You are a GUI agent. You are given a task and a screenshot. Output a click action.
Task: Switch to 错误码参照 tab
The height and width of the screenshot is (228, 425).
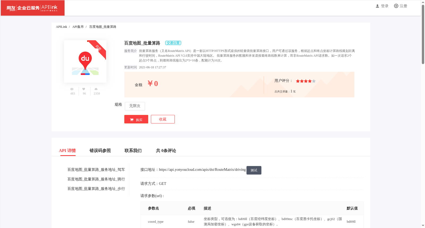pyautogui.click(x=100, y=151)
